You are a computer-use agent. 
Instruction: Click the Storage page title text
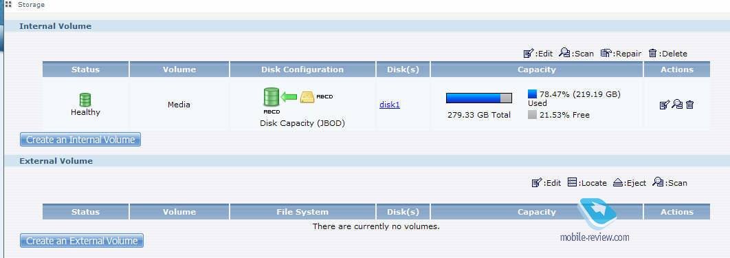tap(31, 5)
